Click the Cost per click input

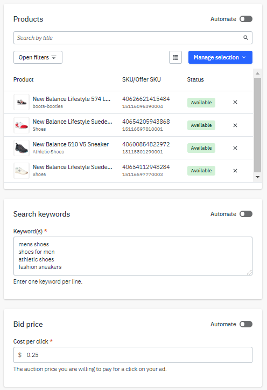[133, 355]
